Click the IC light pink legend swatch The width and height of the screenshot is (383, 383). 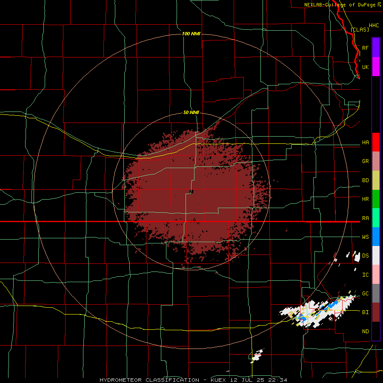376,274
